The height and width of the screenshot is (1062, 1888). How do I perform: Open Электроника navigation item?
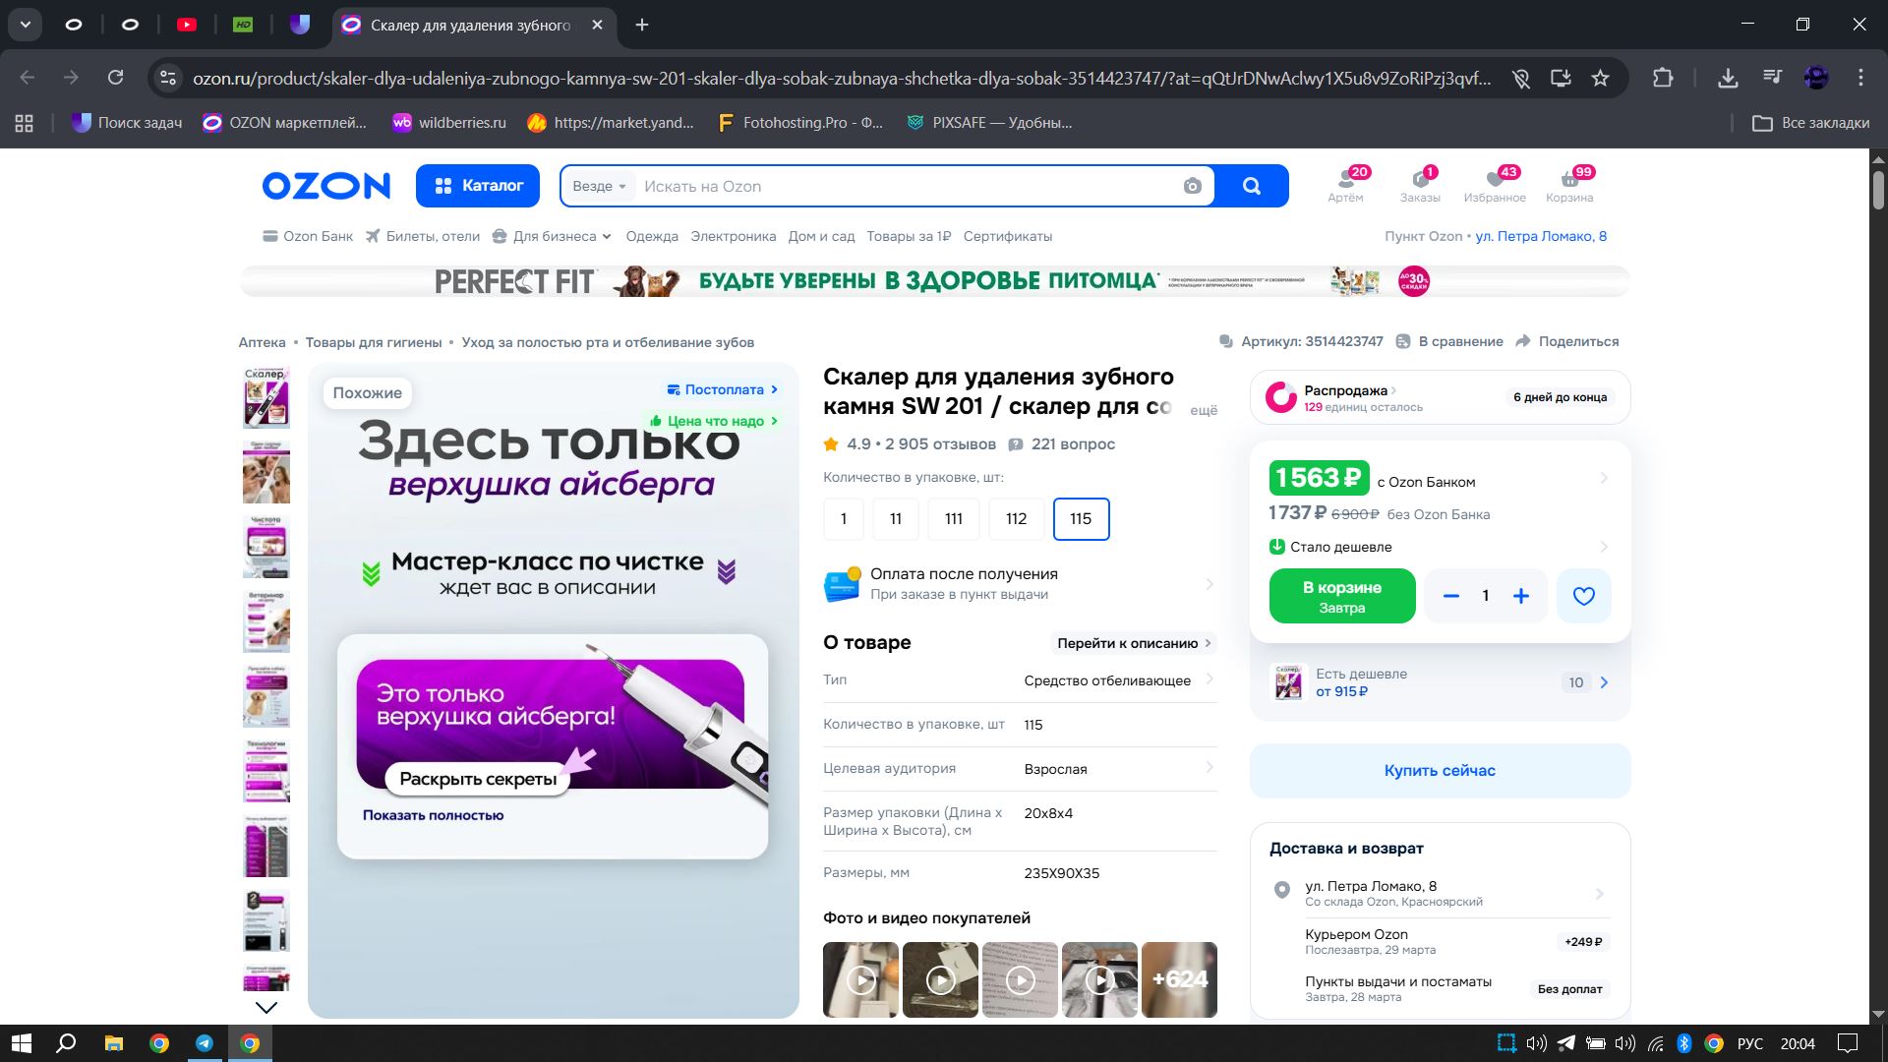[x=733, y=236]
